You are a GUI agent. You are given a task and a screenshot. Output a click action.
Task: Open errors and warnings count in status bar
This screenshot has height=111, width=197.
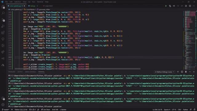tap(32, 110)
